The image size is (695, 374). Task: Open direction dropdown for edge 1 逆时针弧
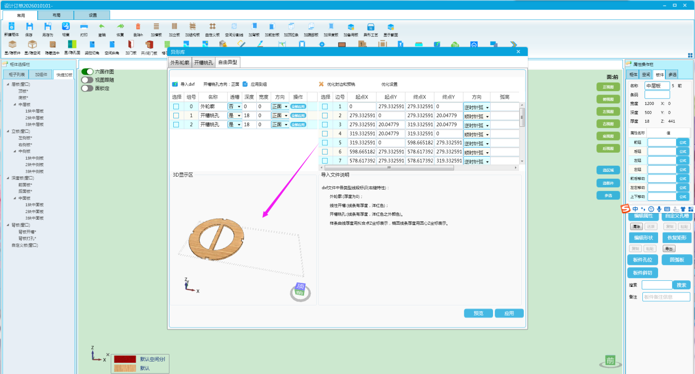(x=477, y=107)
